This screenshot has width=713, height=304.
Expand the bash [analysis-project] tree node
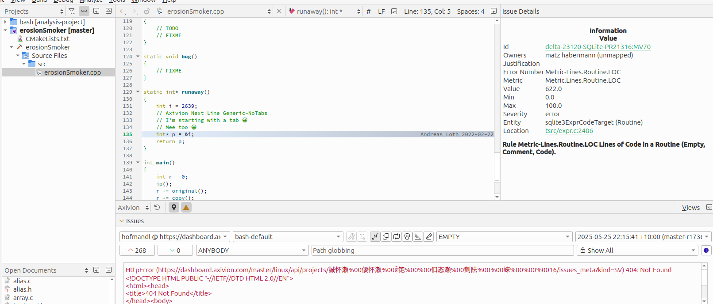(5, 22)
